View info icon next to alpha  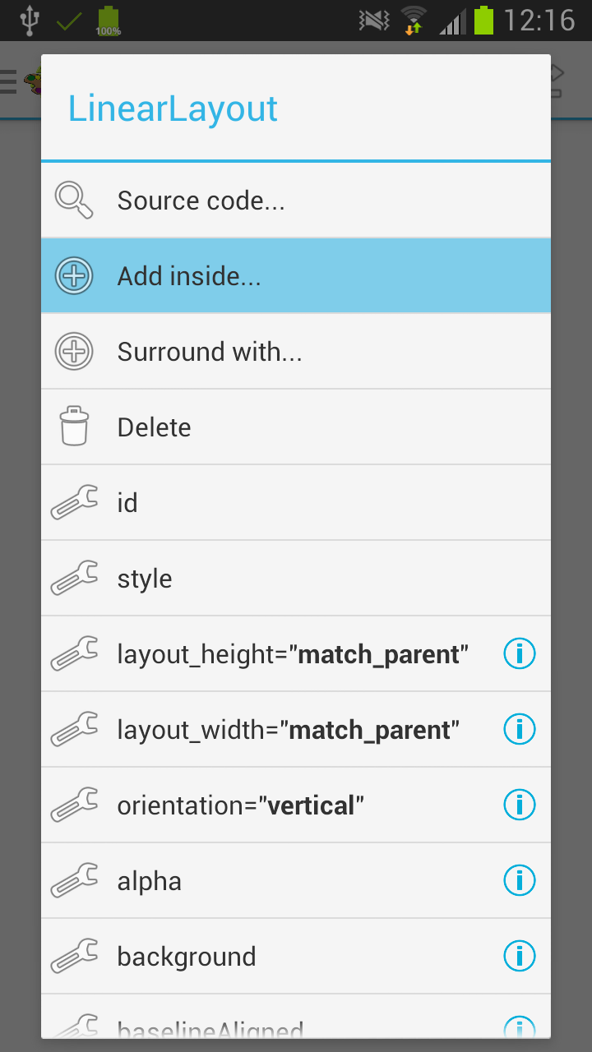[x=519, y=881]
